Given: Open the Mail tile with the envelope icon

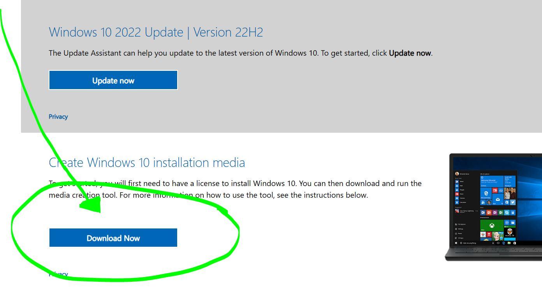Looking at the screenshot, I should point(497,200).
